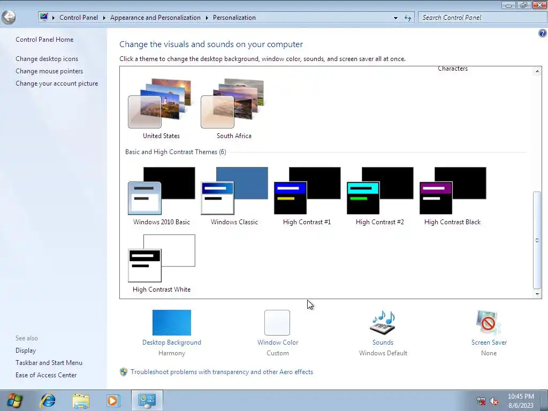Open Ease of Access Center link
The image size is (548, 411).
click(46, 375)
